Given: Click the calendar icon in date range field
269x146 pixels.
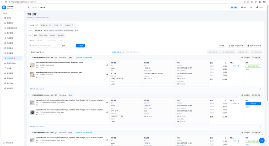Looking at the screenshot, I should click(61, 41).
